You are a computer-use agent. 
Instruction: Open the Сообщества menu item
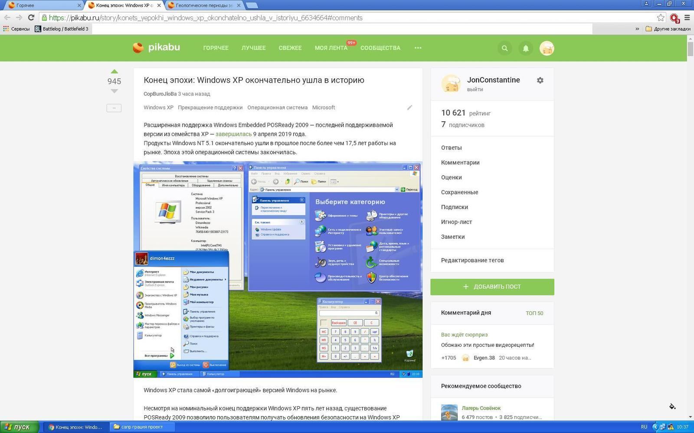pyautogui.click(x=380, y=48)
